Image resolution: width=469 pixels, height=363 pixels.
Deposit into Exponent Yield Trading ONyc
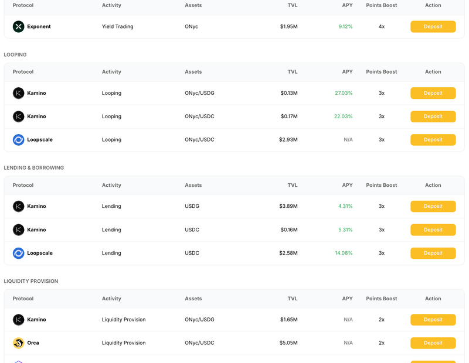point(433,26)
